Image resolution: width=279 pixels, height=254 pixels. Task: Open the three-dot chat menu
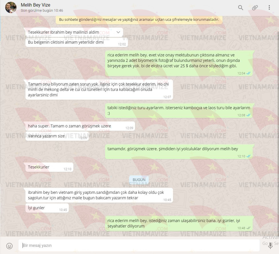pyautogui.click(x=269, y=7)
